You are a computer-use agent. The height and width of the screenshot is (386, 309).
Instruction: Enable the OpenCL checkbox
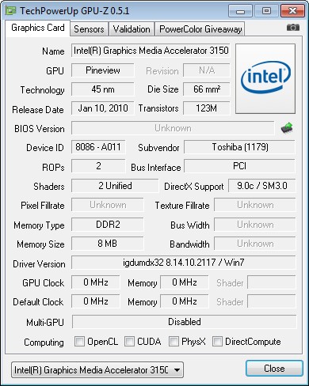[x=79, y=341]
